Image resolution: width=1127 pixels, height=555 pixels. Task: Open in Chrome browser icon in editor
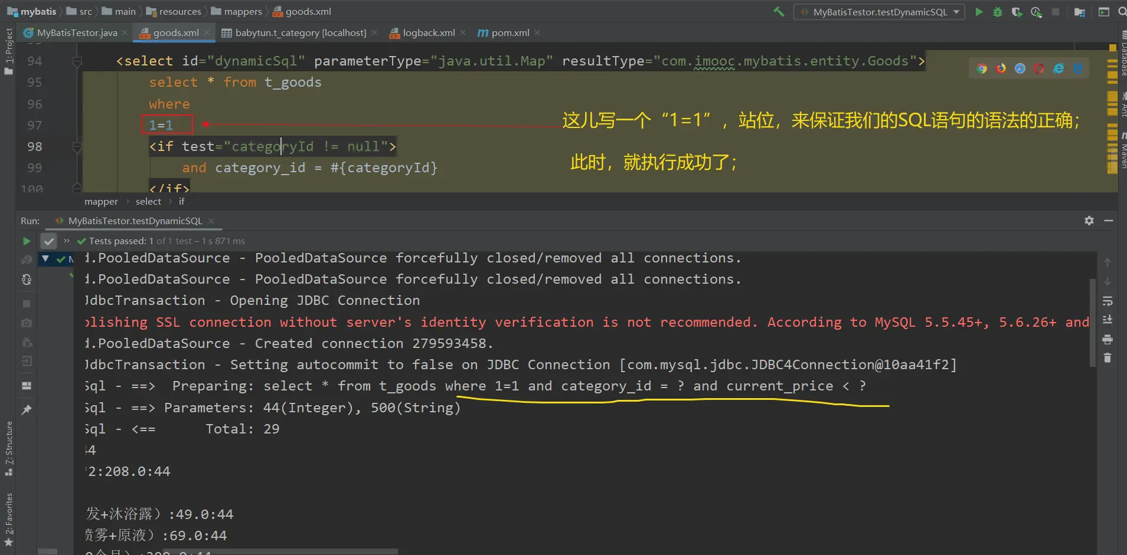pyautogui.click(x=982, y=69)
